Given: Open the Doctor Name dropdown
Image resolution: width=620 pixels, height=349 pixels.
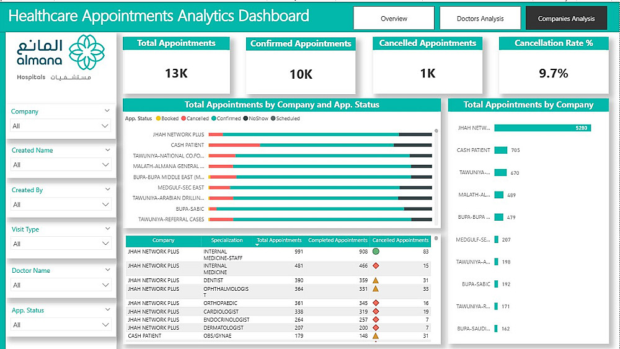Looking at the screenshot, I should click(x=61, y=285).
